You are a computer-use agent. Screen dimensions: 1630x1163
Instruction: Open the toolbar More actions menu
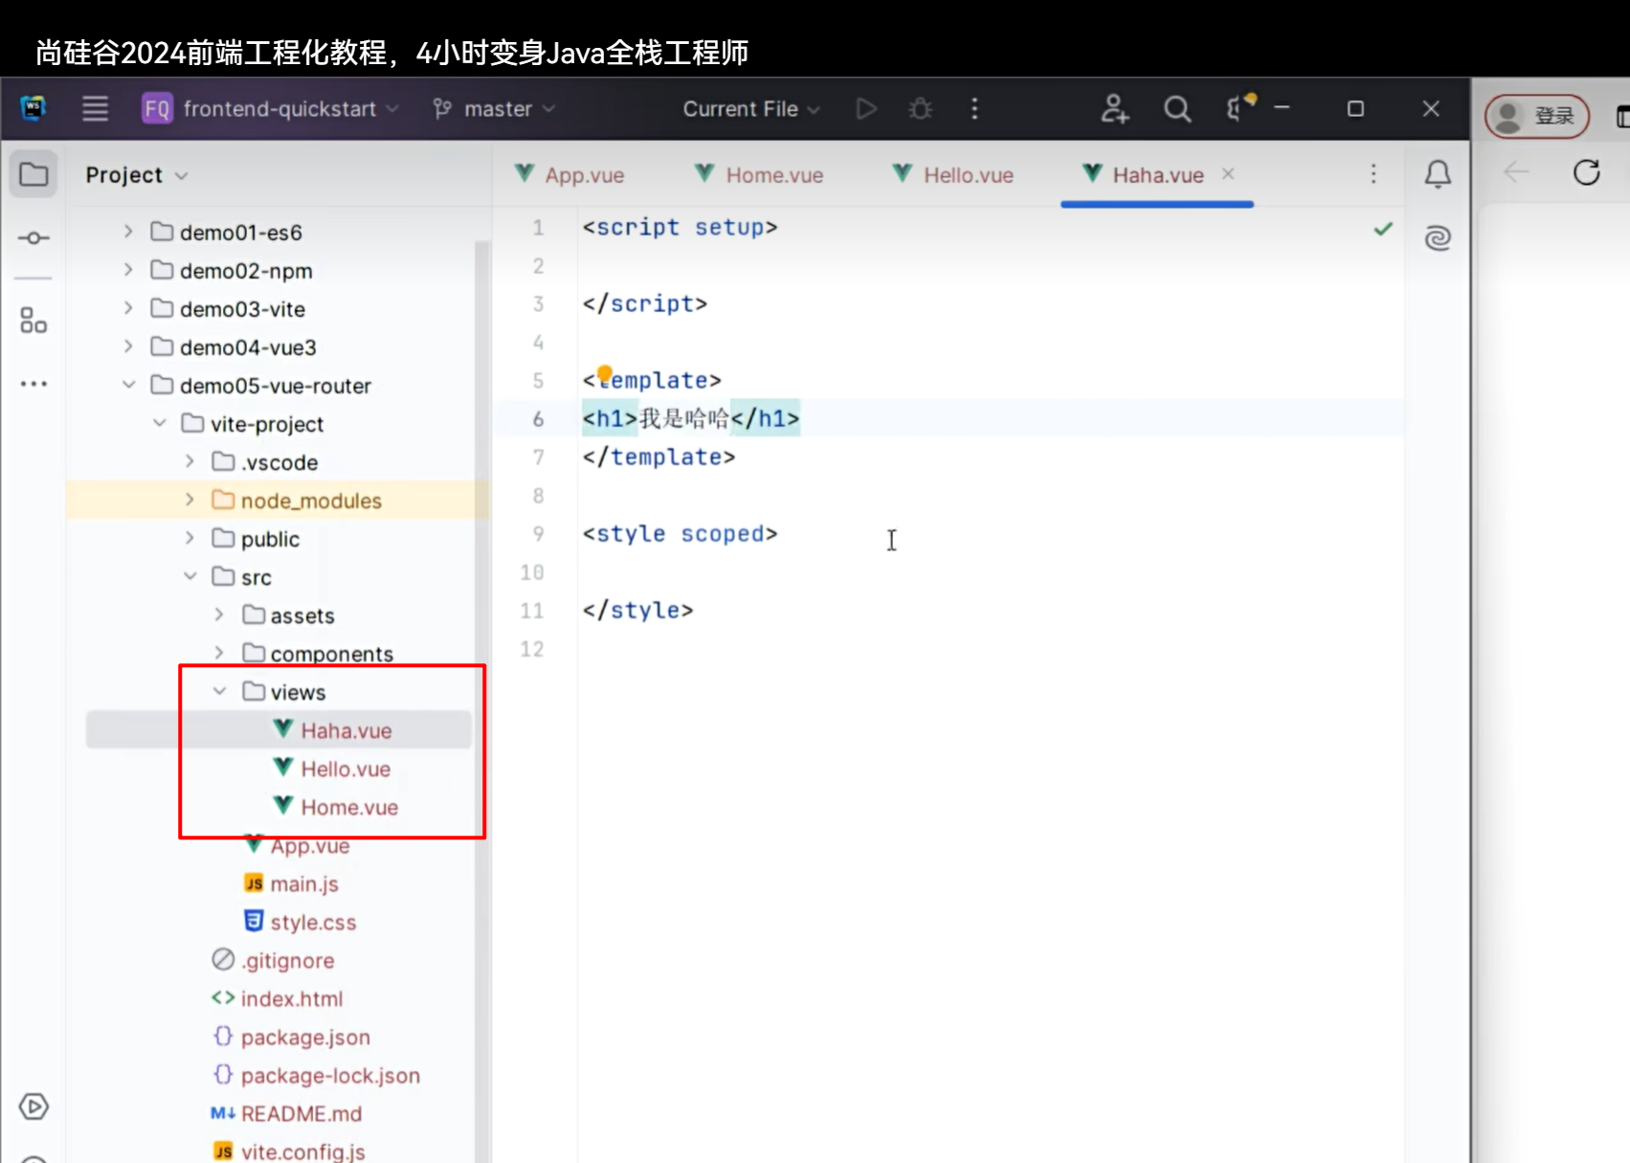tap(974, 109)
